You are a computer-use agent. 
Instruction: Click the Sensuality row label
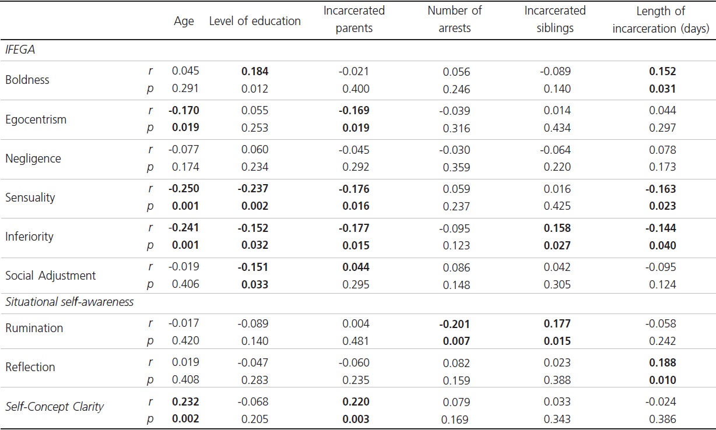pyautogui.click(x=30, y=198)
